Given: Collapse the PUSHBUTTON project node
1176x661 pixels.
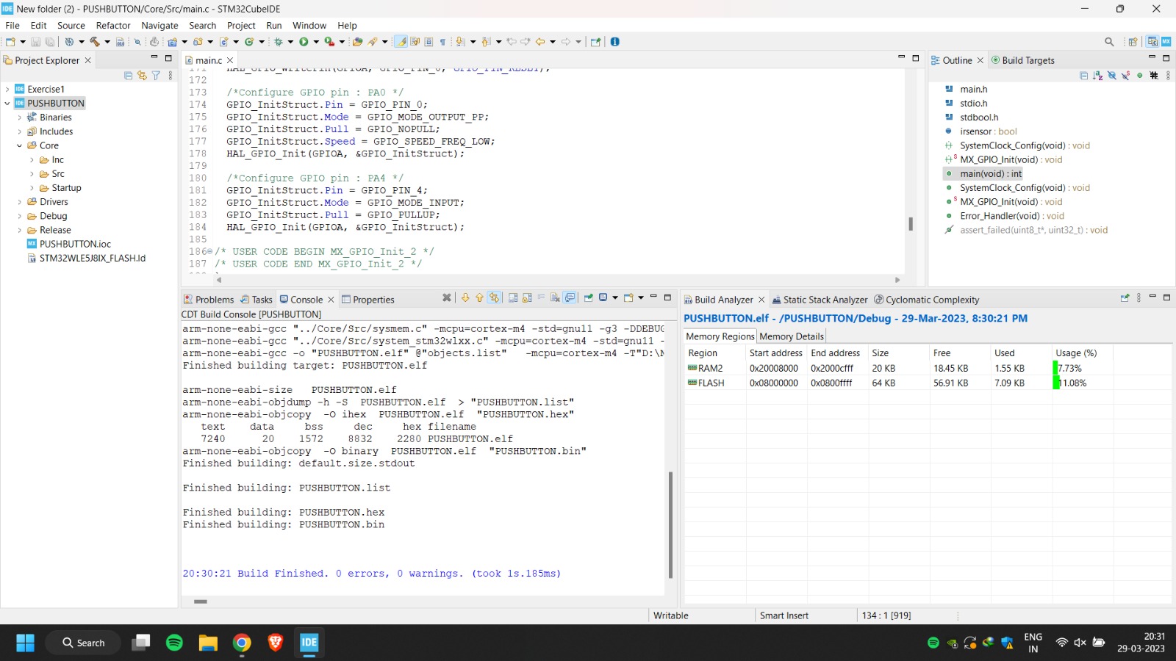Looking at the screenshot, I should point(7,104).
